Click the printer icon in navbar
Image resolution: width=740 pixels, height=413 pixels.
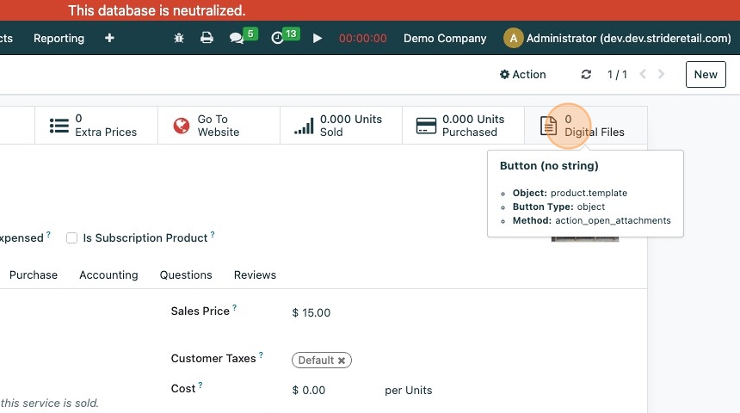pyautogui.click(x=207, y=39)
